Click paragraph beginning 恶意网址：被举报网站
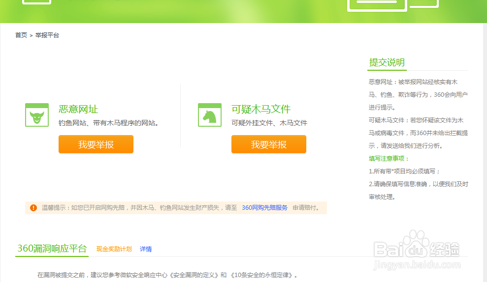 click(418, 94)
